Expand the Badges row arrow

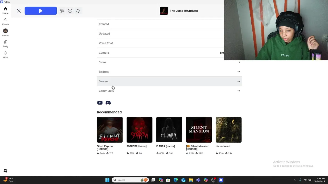pyautogui.click(x=239, y=72)
